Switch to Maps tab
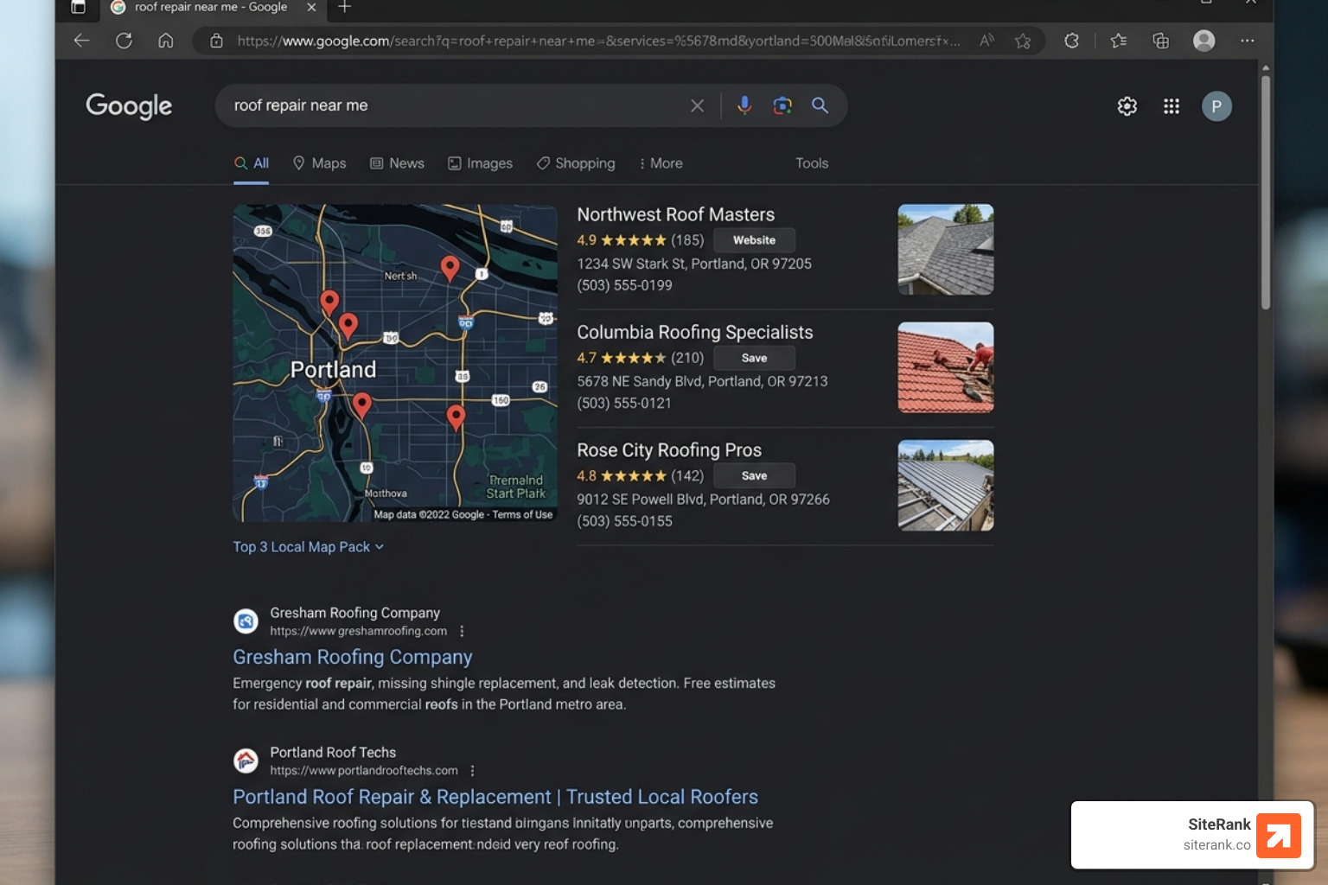The width and height of the screenshot is (1328, 885). pyautogui.click(x=319, y=163)
